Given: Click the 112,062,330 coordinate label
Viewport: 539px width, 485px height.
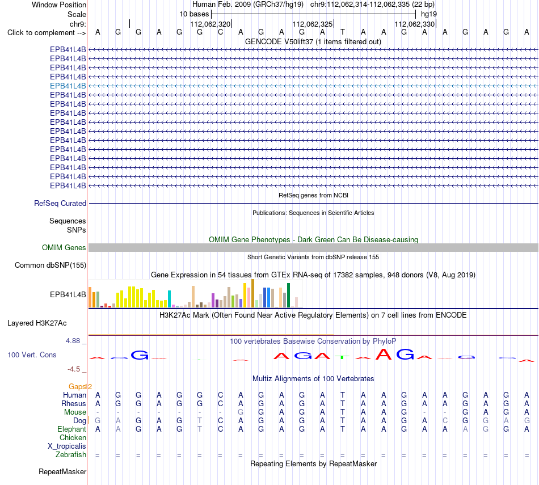Looking at the screenshot, I should coord(414,24).
